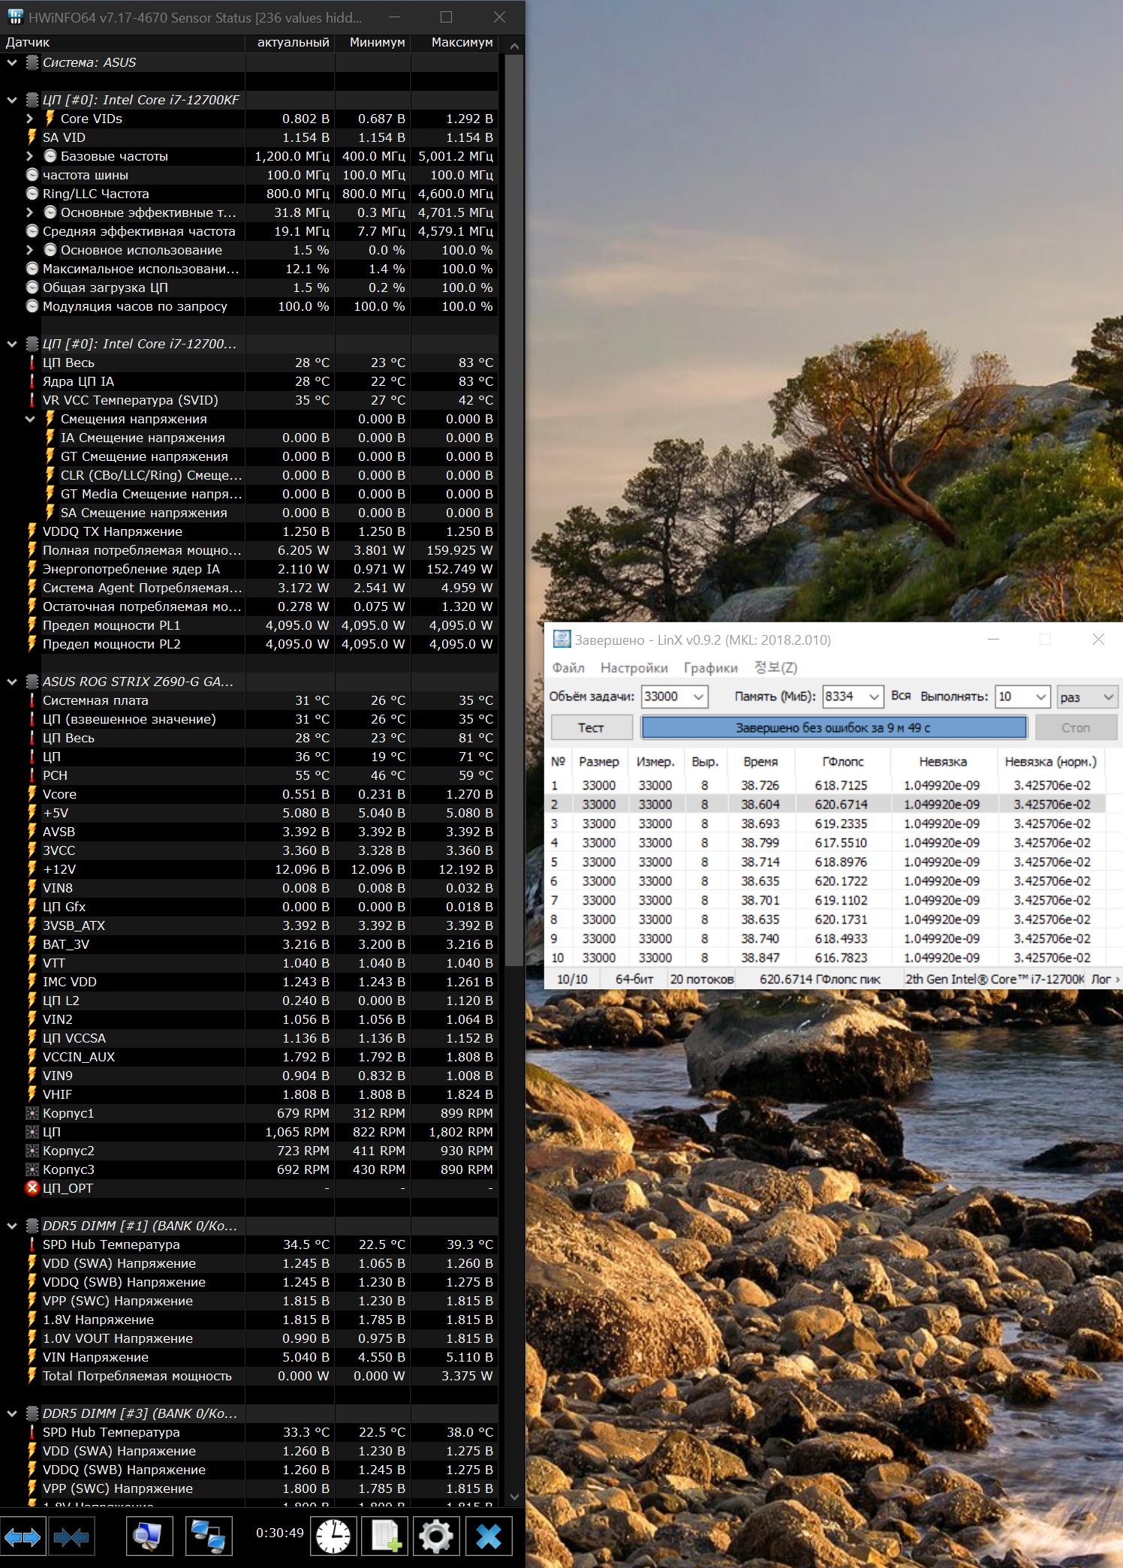Click the Невязка (норм.) column header

(1051, 761)
